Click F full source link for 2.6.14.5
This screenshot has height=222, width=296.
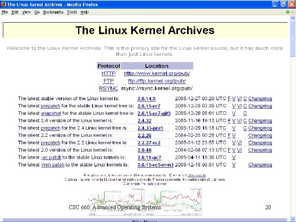click(x=229, y=99)
